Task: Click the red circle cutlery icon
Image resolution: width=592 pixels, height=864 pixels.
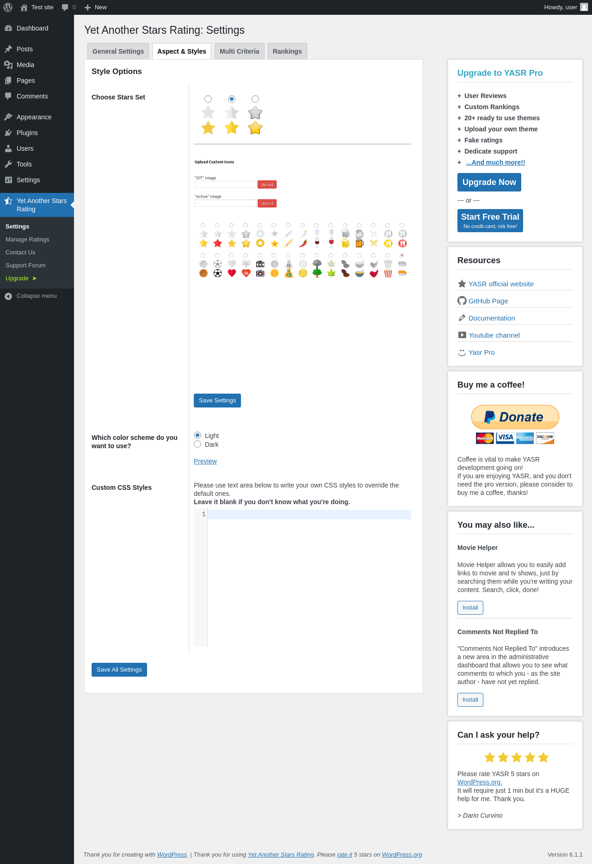Action: click(x=402, y=243)
